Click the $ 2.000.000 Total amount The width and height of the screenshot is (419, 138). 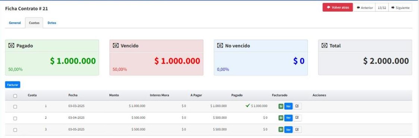386,61
